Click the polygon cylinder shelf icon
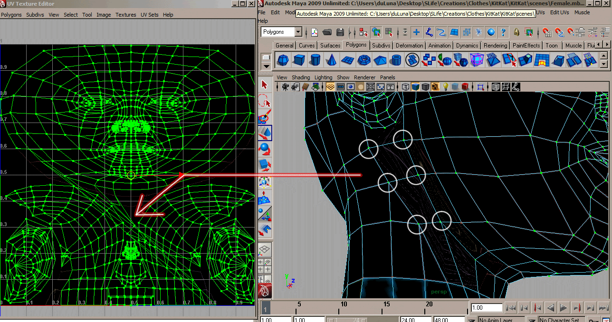 pos(315,60)
